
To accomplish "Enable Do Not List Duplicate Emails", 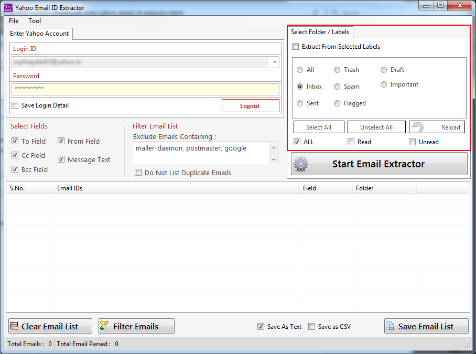I will point(138,173).
